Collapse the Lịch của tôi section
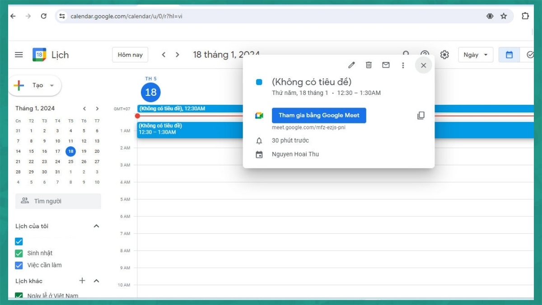This screenshot has width=542, height=305. pos(96,226)
